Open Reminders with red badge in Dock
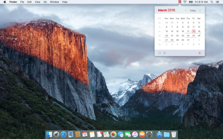 99,134
